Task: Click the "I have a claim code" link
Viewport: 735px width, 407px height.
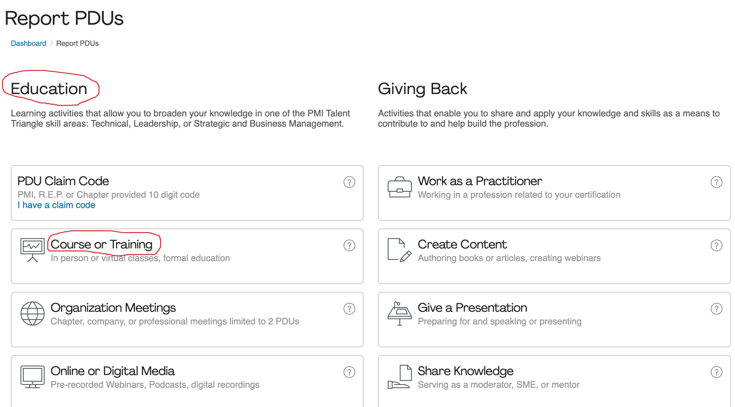Action: point(56,205)
